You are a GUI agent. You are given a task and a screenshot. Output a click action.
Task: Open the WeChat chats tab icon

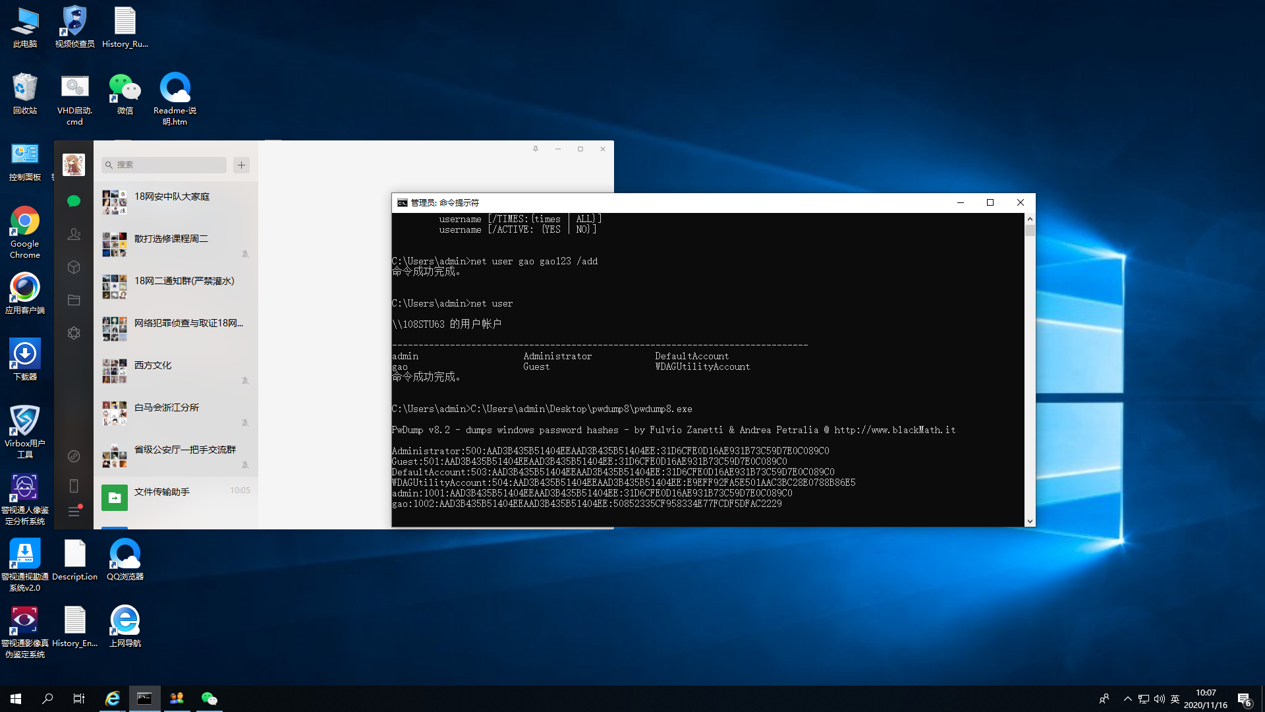74,201
